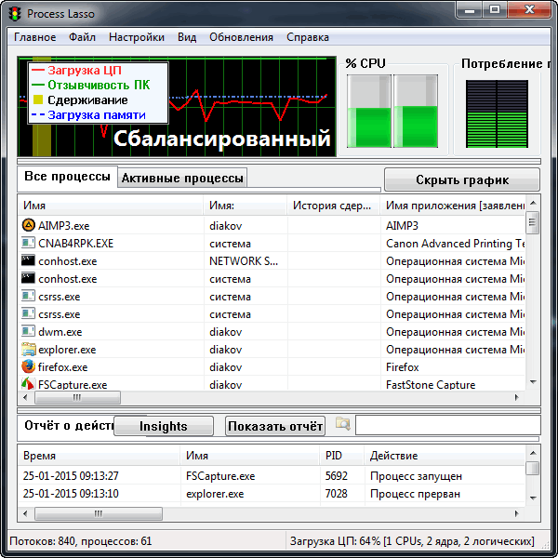Image resolution: width=558 pixels, height=558 pixels.
Task: Click the log search magnifier icon
Action: 342,423
